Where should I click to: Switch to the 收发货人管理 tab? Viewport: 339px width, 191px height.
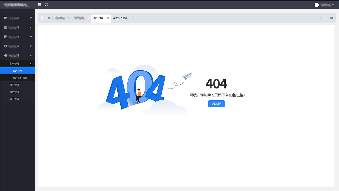(x=121, y=18)
